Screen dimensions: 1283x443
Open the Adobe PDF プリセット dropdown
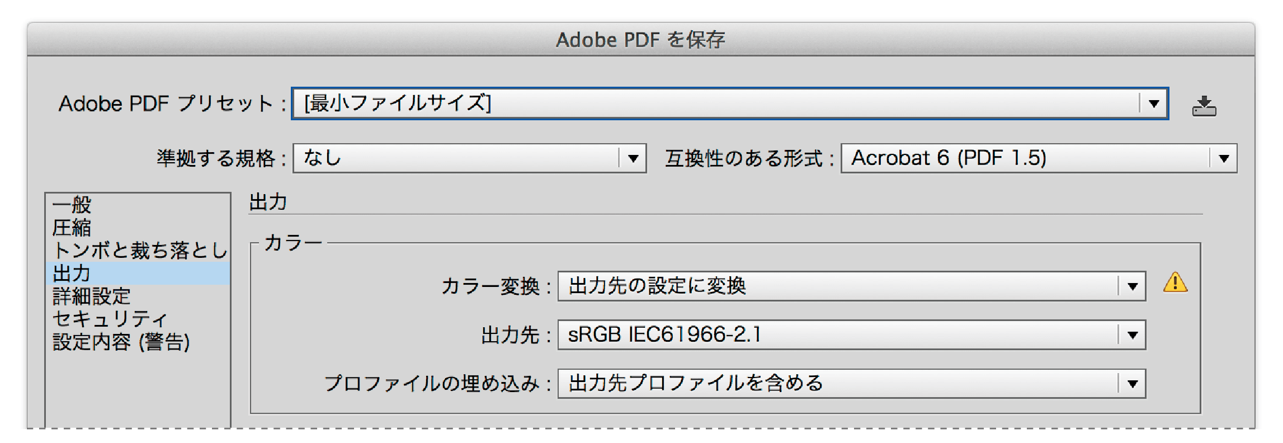[730, 103]
